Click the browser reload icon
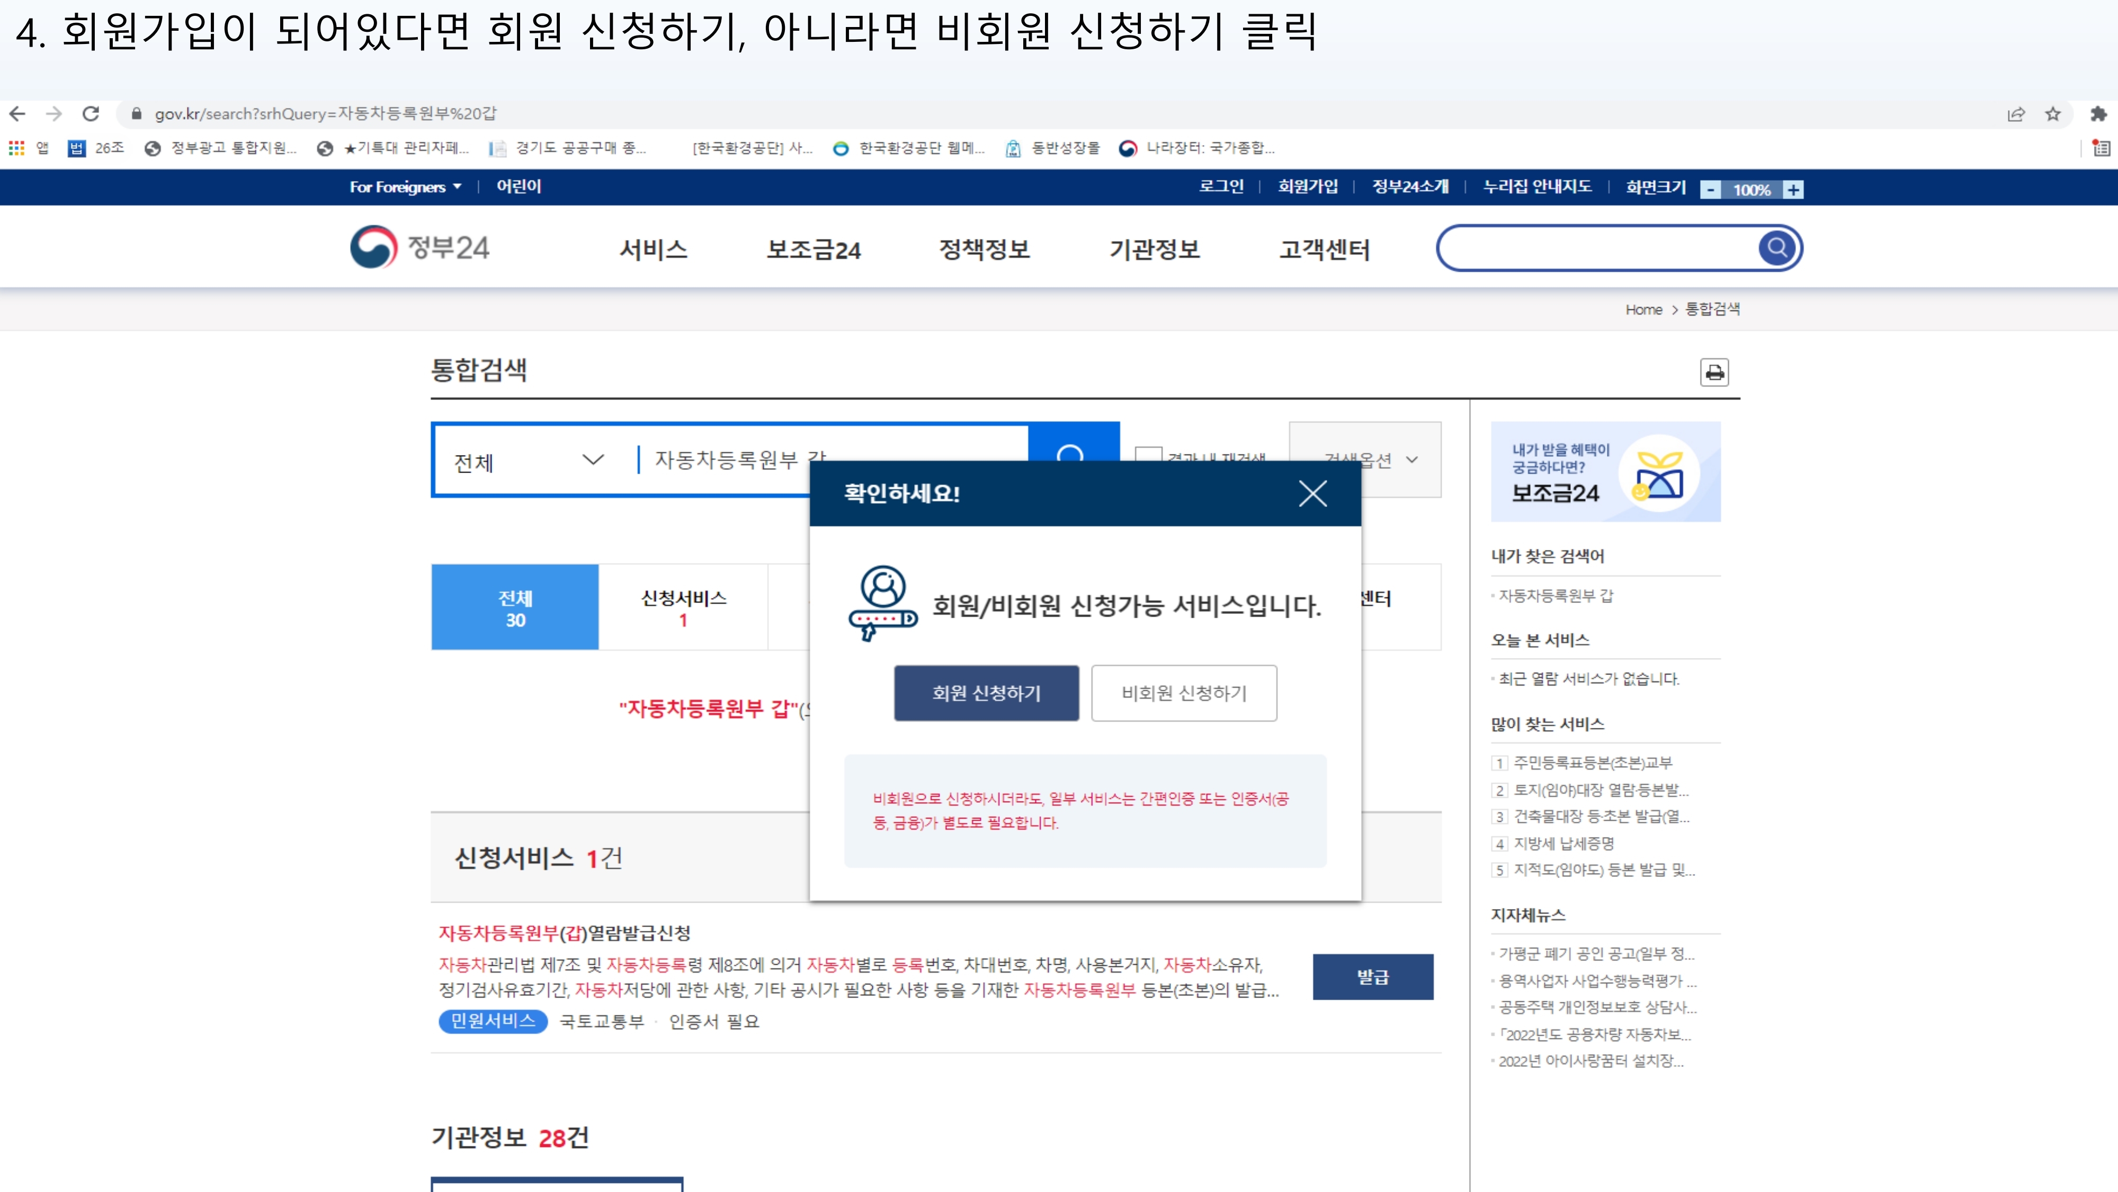Screen dimensions: 2118x1192 coord(91,113)
